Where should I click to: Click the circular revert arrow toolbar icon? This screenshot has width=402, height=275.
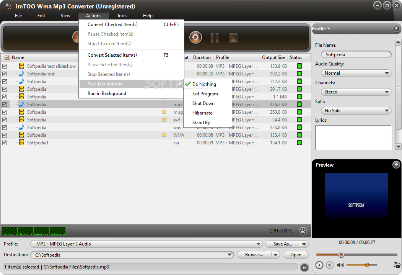[x=195, y=38]
